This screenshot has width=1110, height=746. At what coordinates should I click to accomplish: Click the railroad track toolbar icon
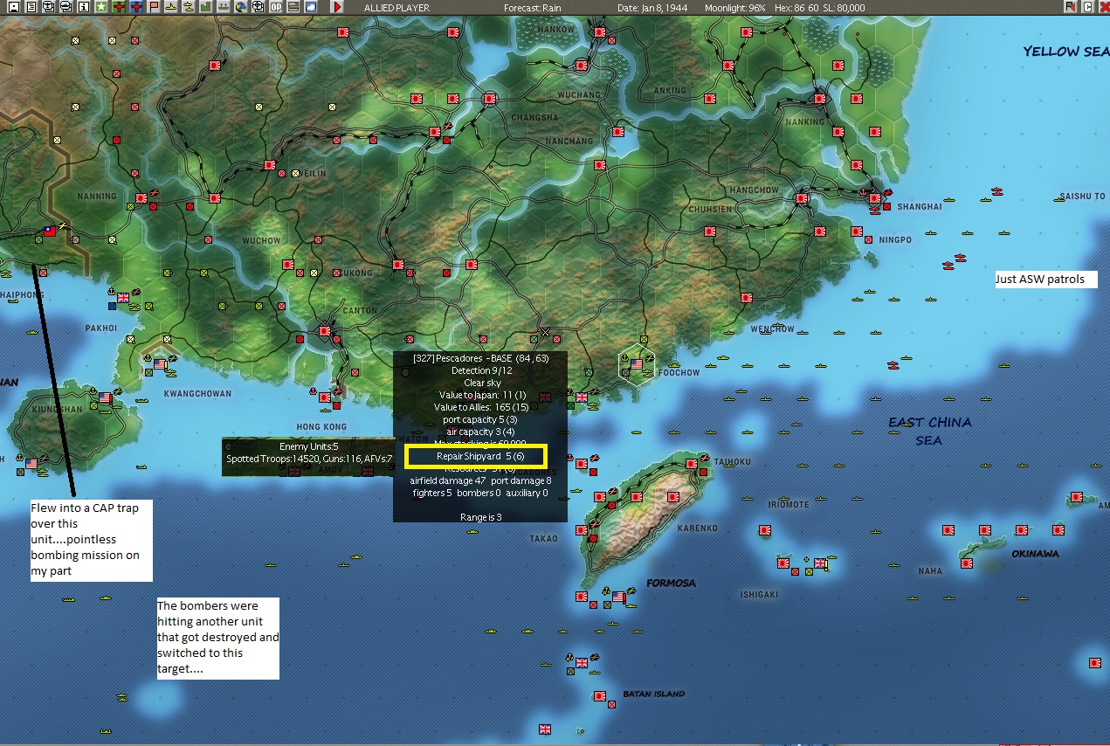coord(293,7)
